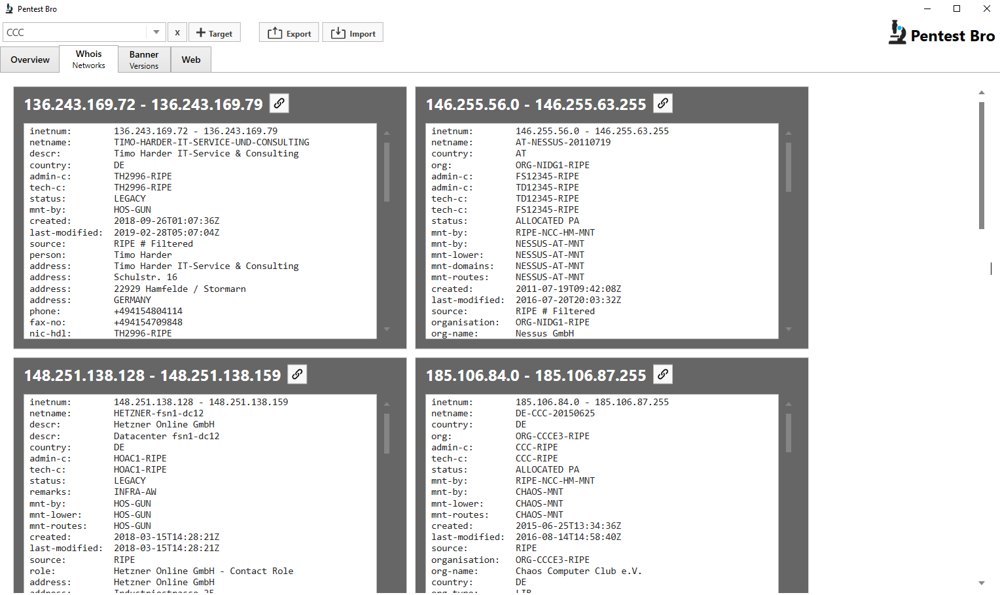
Task: Switch to the Overview tab
Action: click(x=30, y=60)
